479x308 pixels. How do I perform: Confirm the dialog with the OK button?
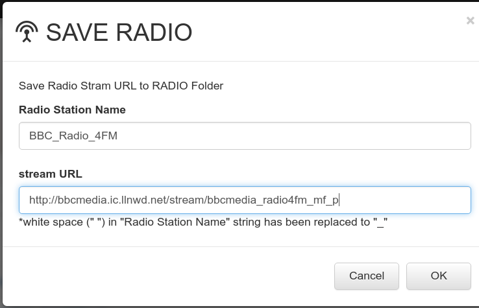(439, 276)
